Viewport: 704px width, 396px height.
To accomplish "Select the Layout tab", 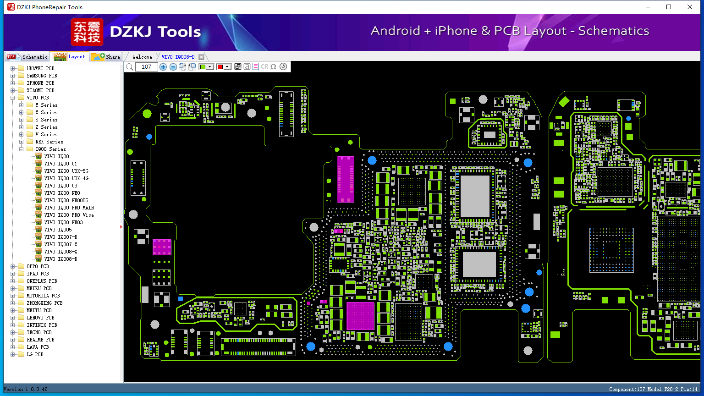I will point(70,57).
